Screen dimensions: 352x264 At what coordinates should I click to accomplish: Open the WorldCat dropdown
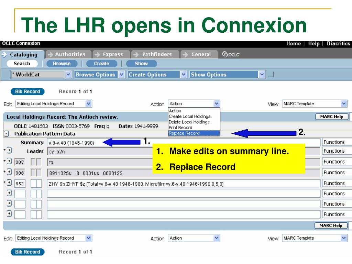[x=41, y=75]
